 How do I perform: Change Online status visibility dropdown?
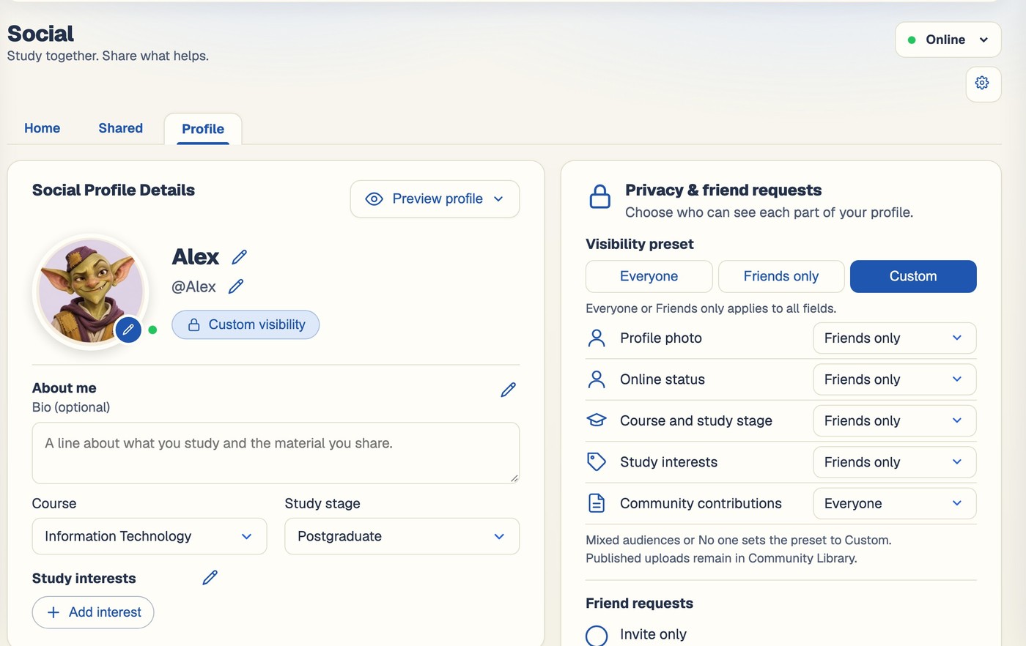pyautogui.click(x=895, y=379)
